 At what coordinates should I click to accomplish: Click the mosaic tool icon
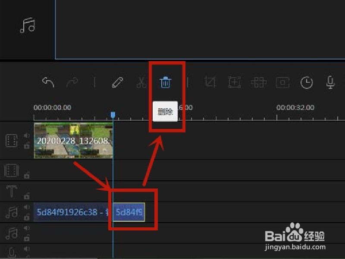[259, 82]
